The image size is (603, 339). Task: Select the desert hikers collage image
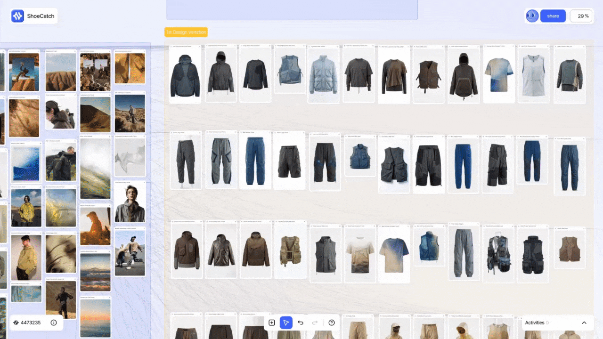(95, 70)
